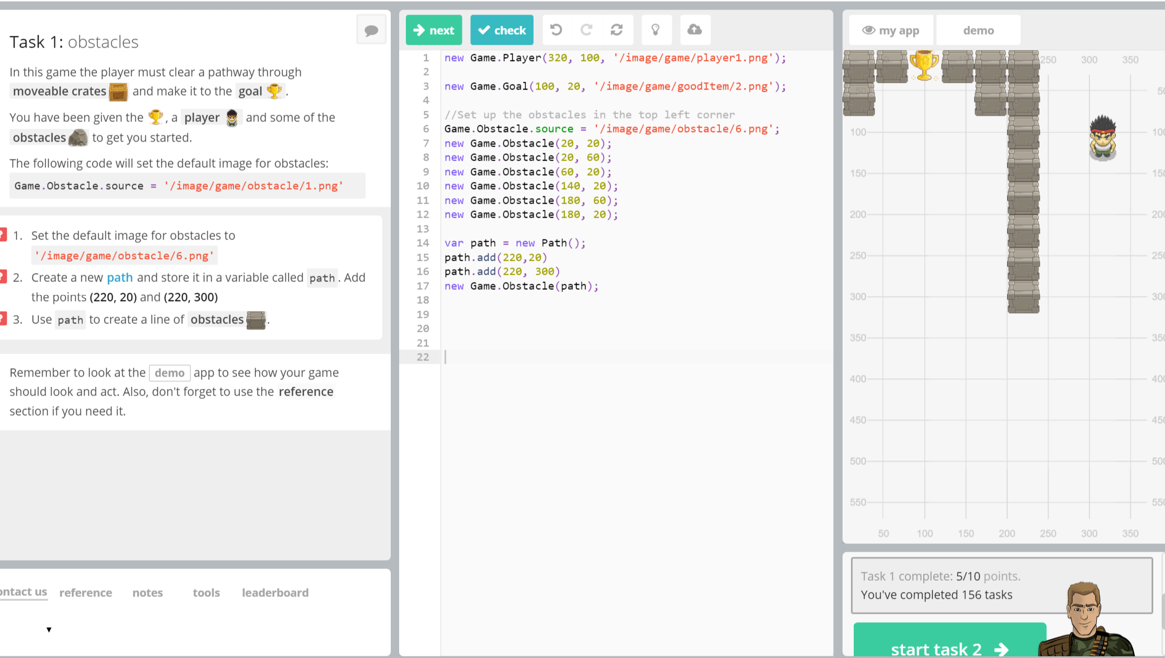Viewport: 1165px width, 658px height.
Task: Toggle the red marker for step 1
Action: [x=3, y=235]
